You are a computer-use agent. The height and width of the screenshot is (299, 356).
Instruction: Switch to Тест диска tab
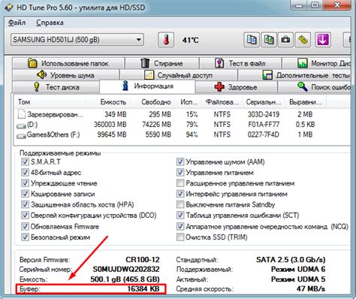point(56,87)
